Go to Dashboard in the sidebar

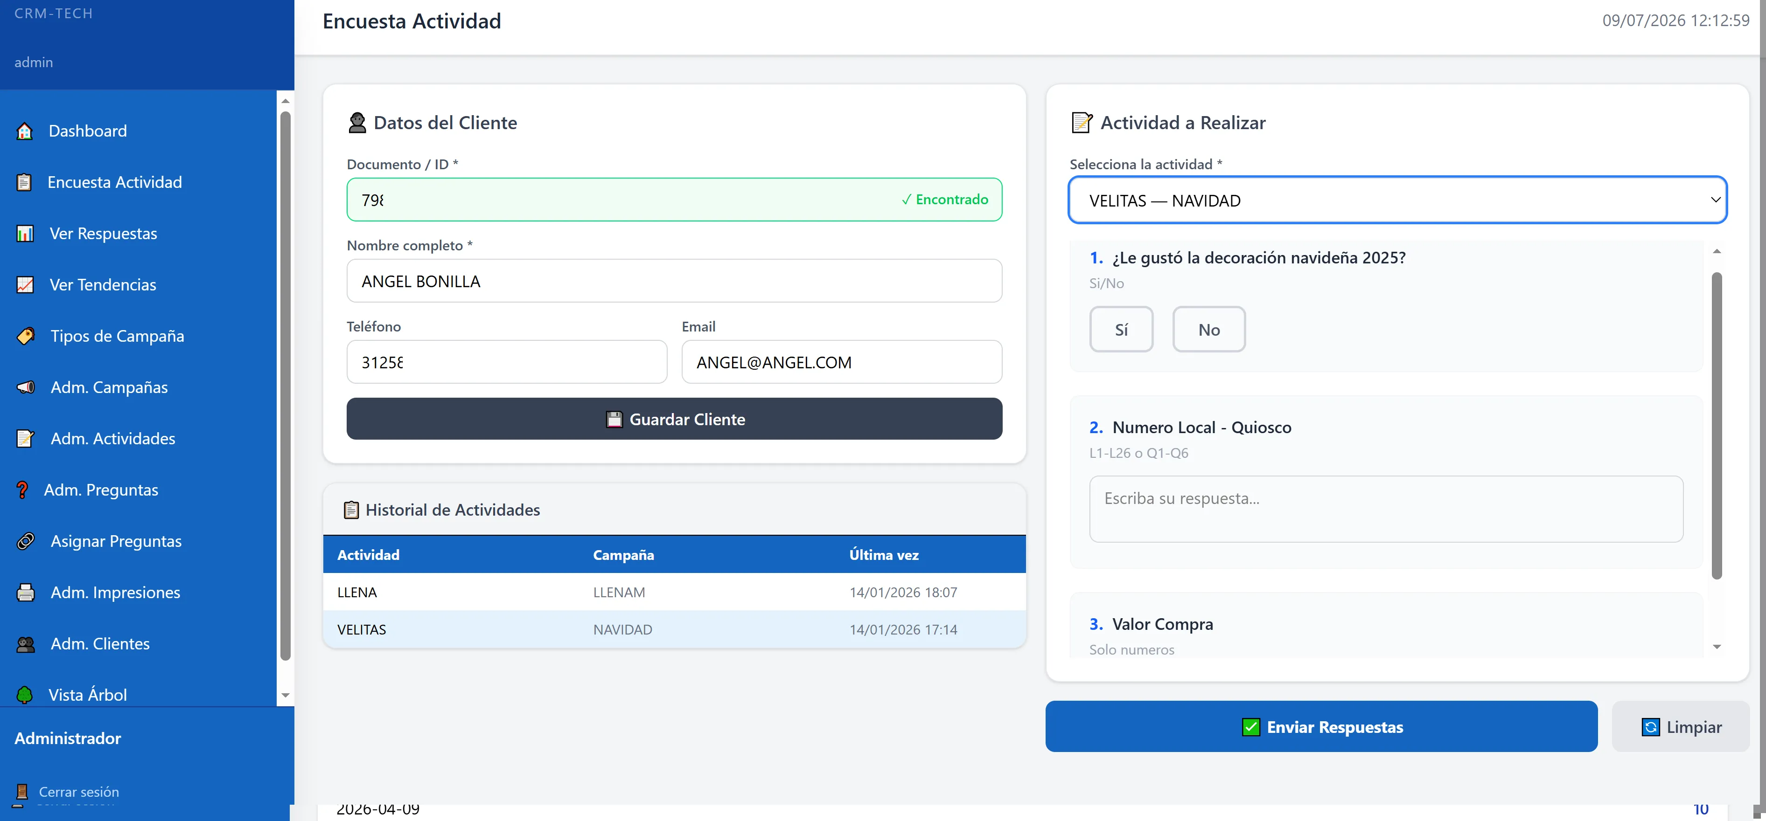click(x=88, y=131)
